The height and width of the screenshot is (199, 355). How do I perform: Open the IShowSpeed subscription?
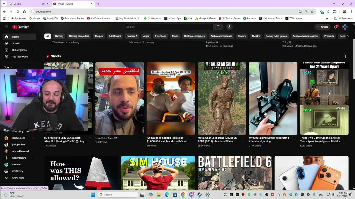[x=19, y=138]
